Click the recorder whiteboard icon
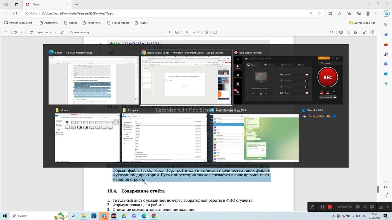392x220 pixels. click(372, 207)
